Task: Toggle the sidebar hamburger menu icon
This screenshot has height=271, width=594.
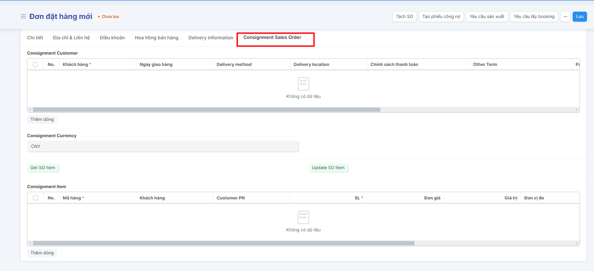Action: point(23,16)
